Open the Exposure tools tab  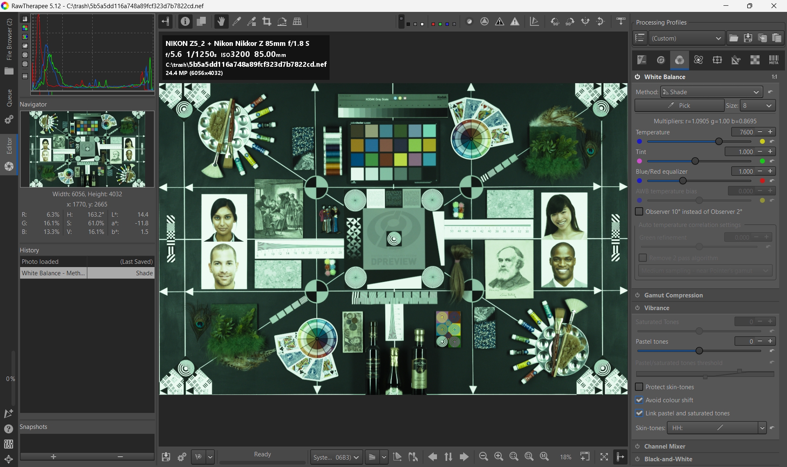point(642,60)
